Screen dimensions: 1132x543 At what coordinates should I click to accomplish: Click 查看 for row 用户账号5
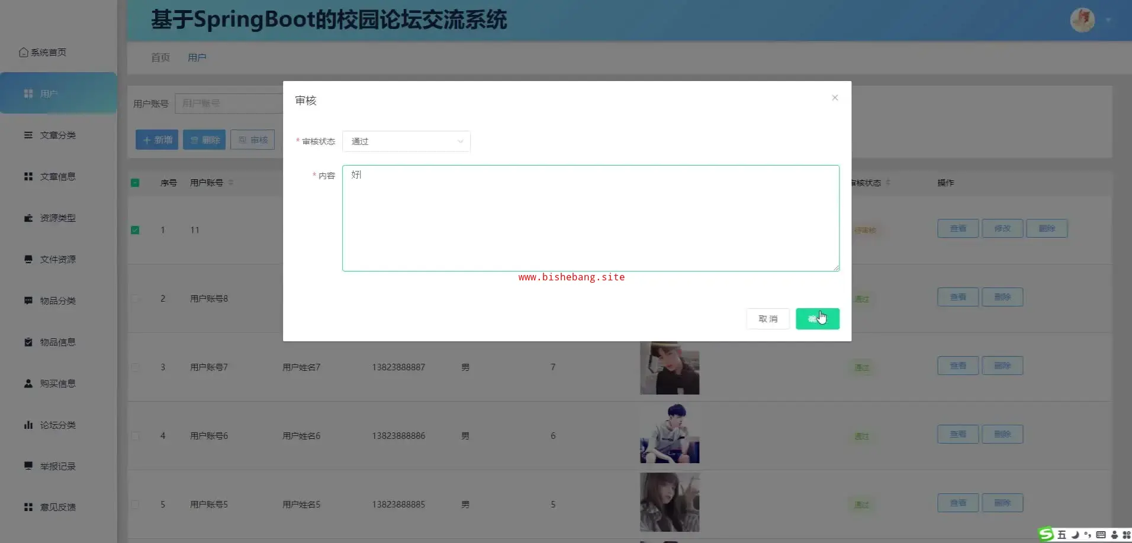pyautogui.click(x=958, y=503)
